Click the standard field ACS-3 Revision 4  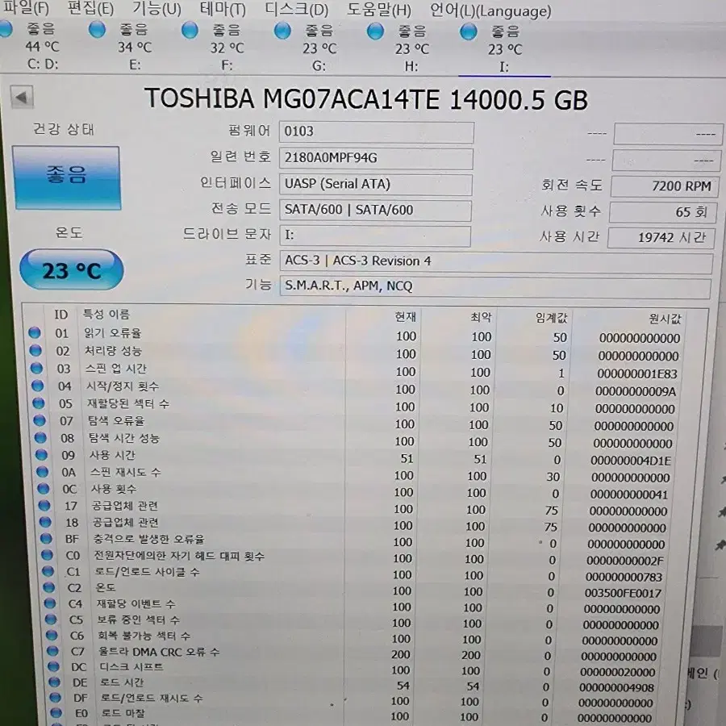click(x=496, y=261)
